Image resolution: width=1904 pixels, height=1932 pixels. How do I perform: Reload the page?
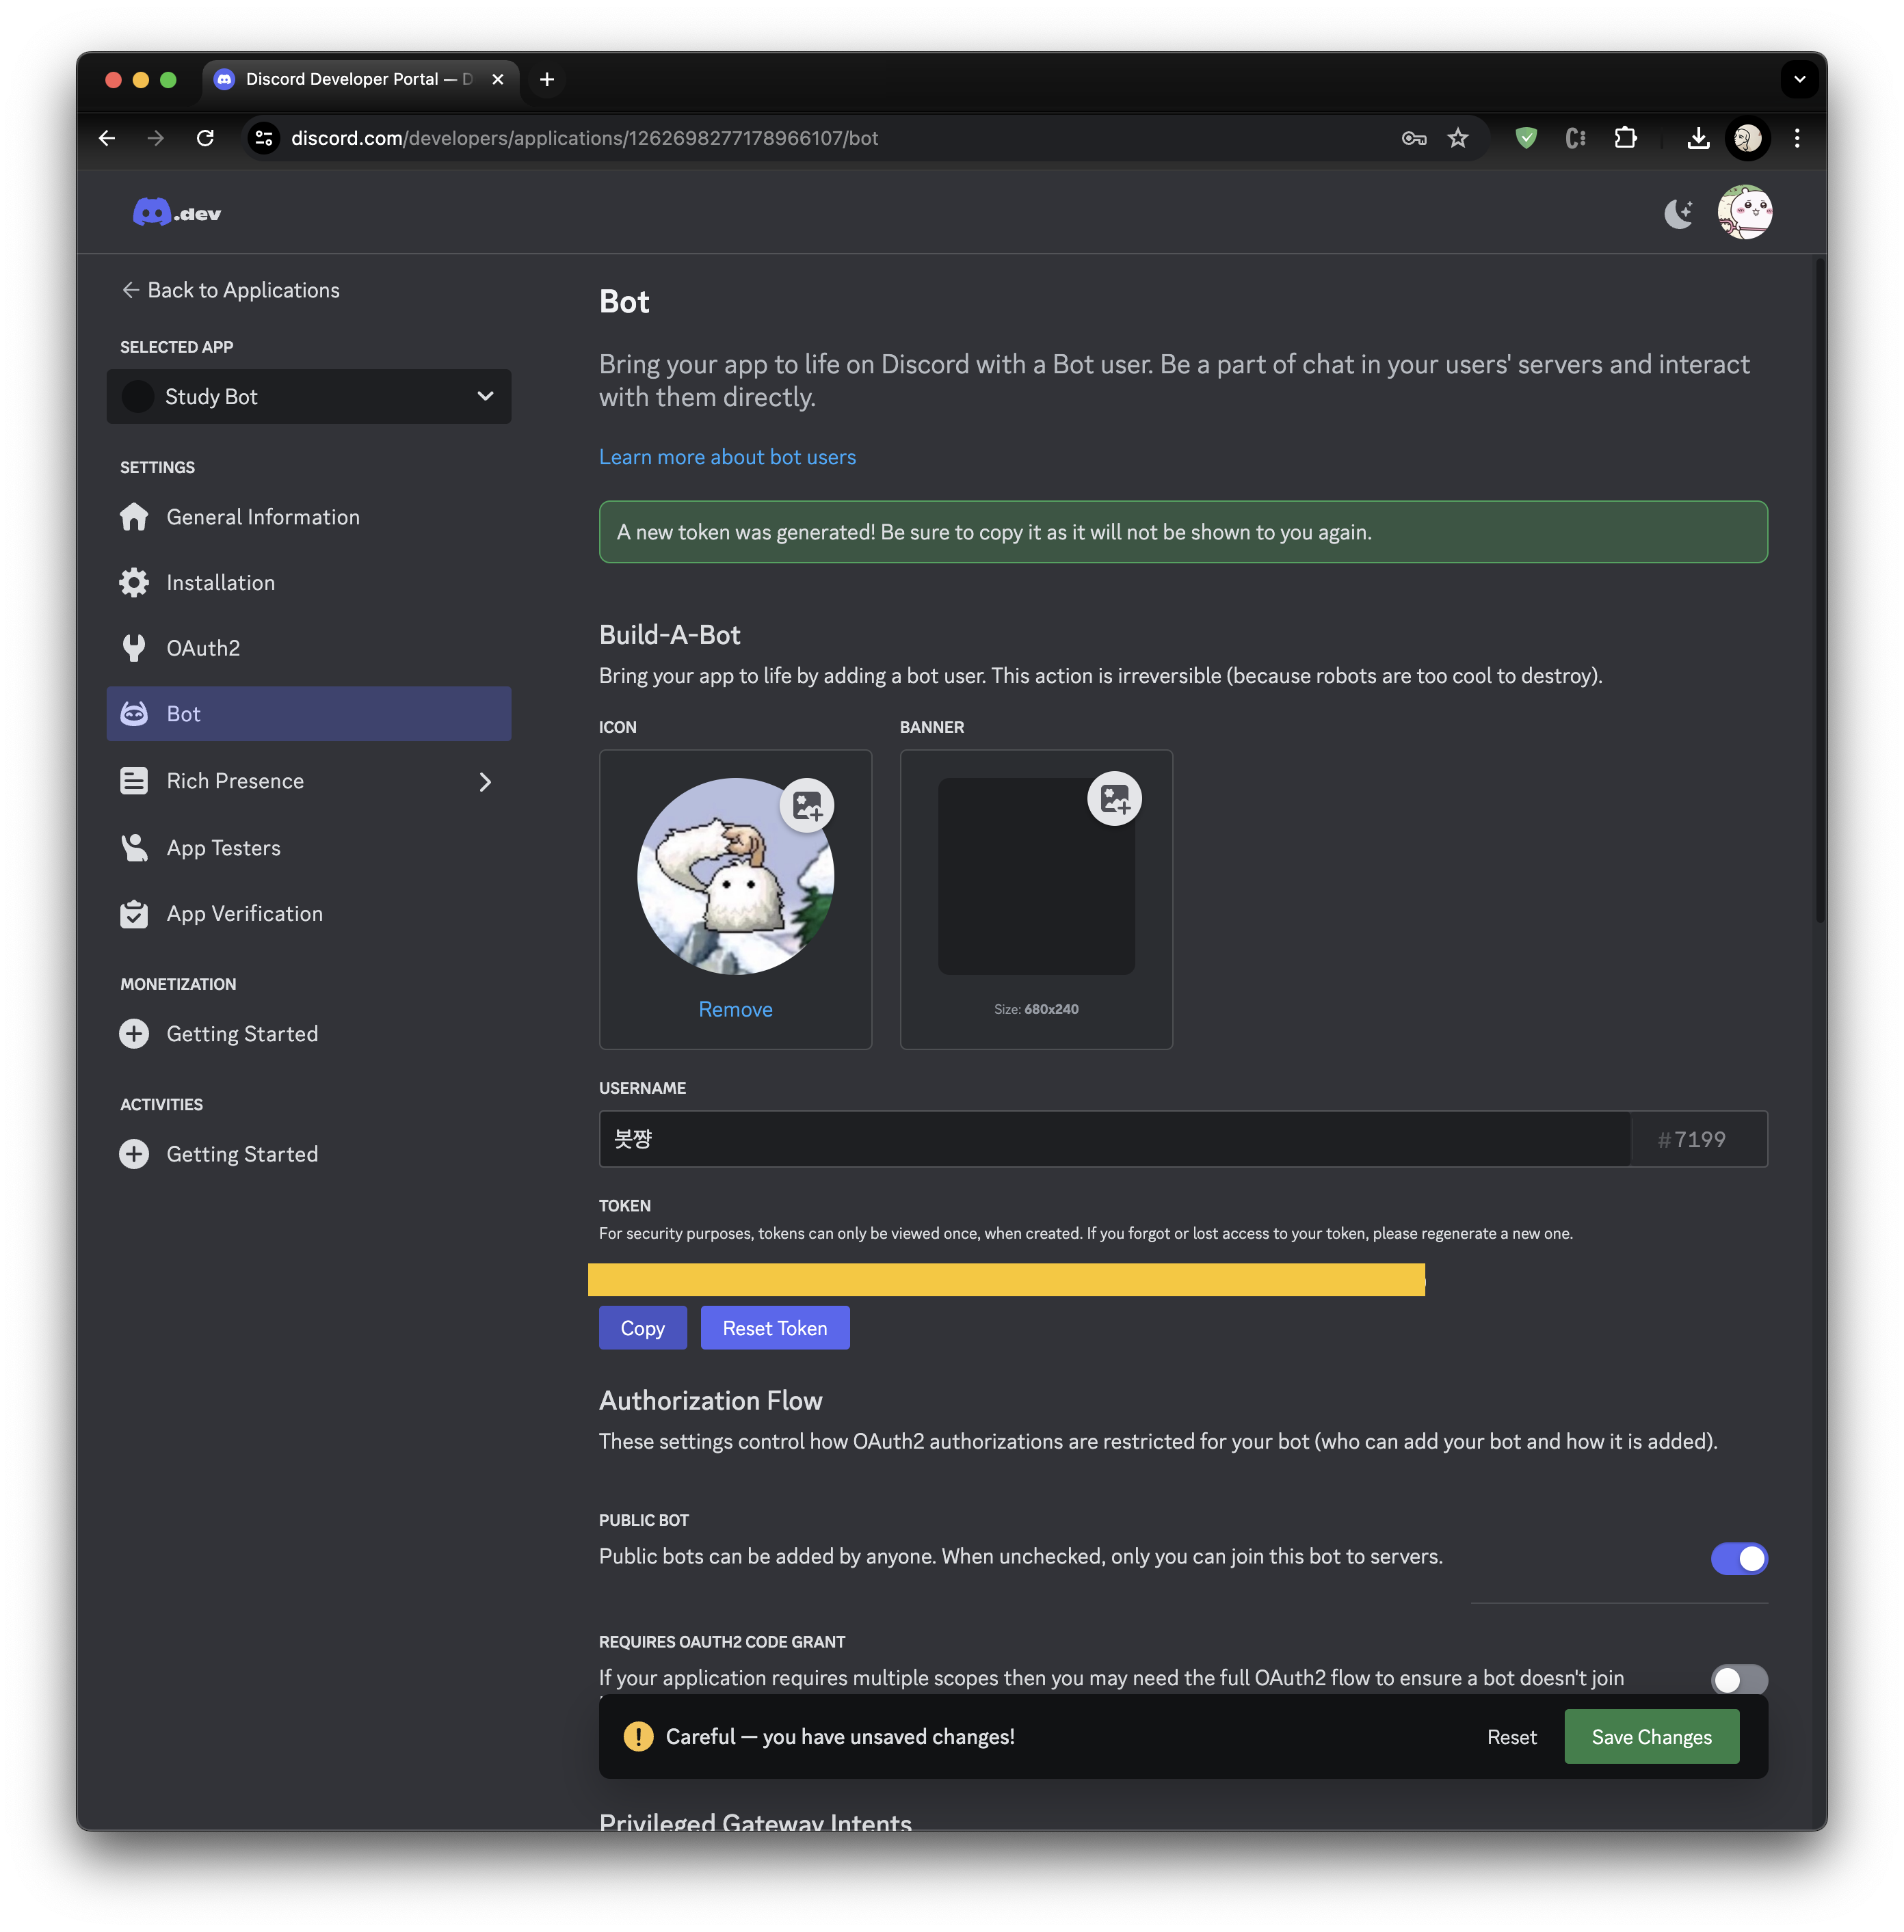click(205, 138)
